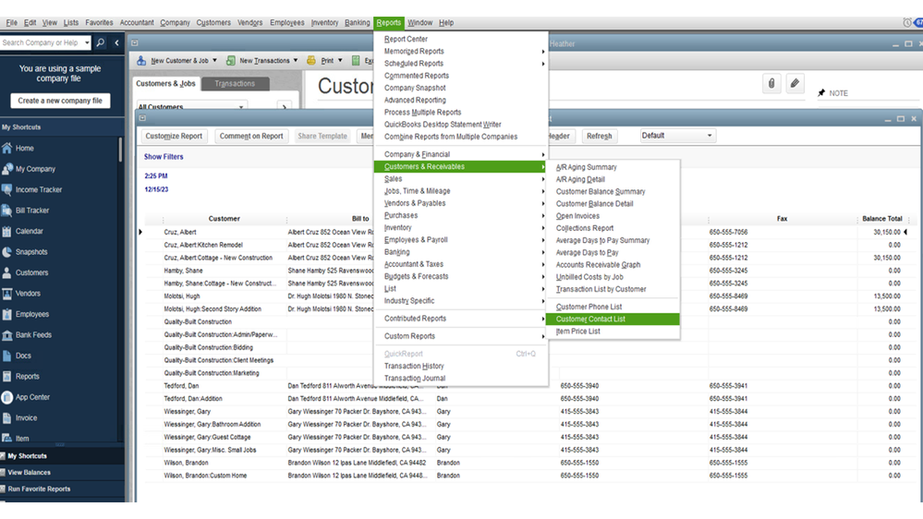Click Run Favorite Reports in sidebar

pos(38,489)
